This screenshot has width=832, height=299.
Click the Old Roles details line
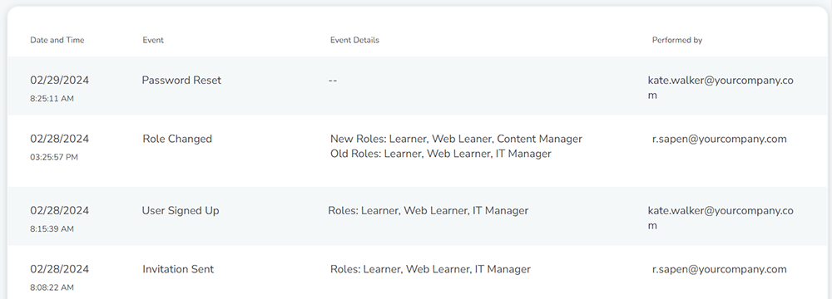440,154
